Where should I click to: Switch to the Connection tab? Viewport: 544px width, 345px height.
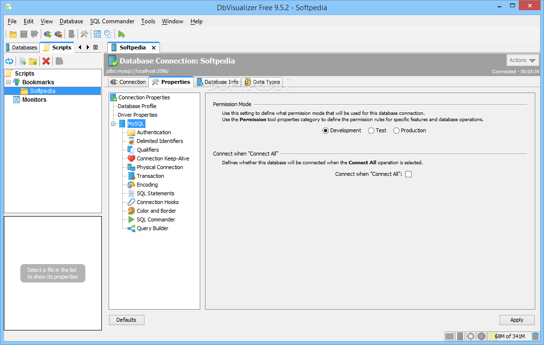coord(128,82)
